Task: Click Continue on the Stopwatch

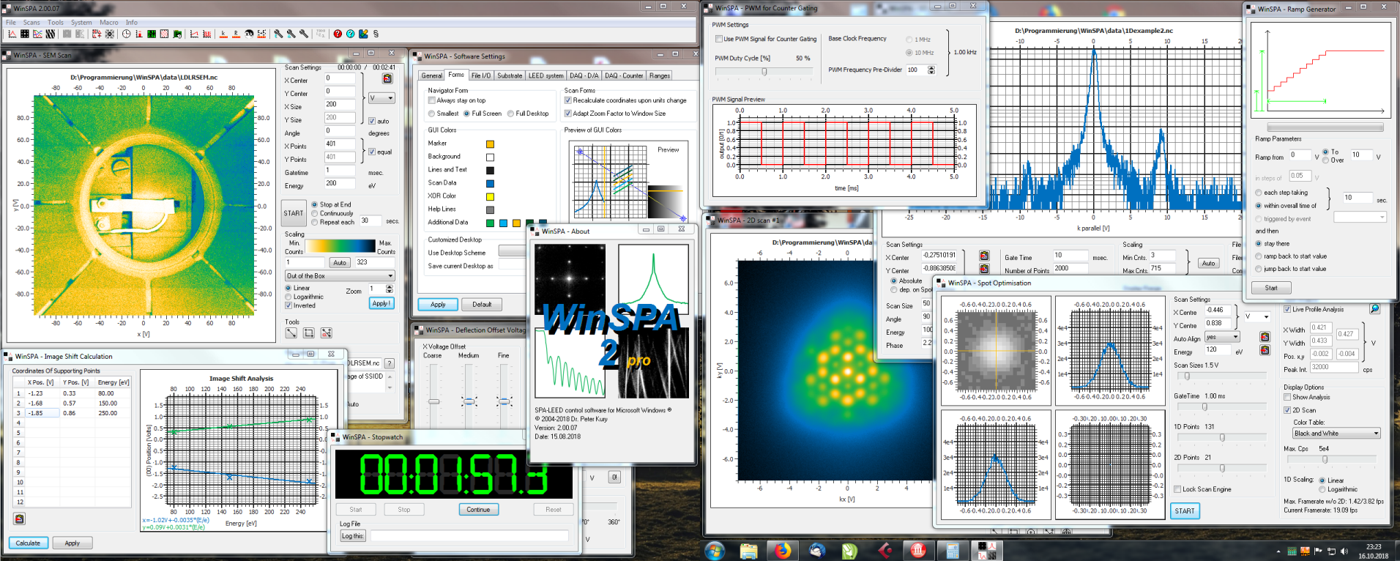Action: tap(478, 509)
